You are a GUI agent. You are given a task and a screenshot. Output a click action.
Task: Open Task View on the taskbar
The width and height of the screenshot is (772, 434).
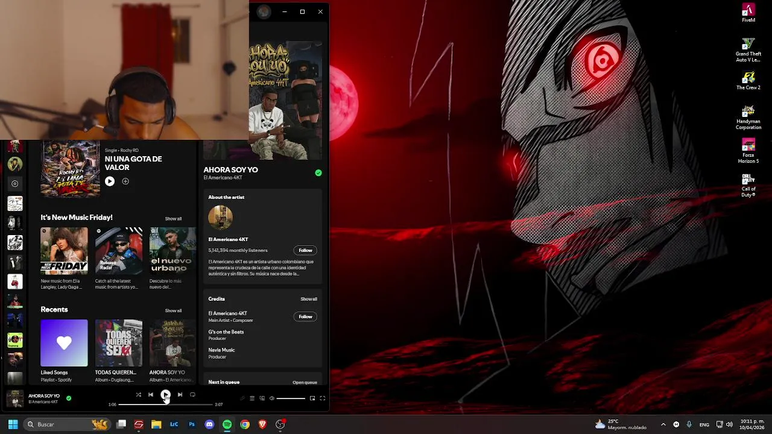121,424
